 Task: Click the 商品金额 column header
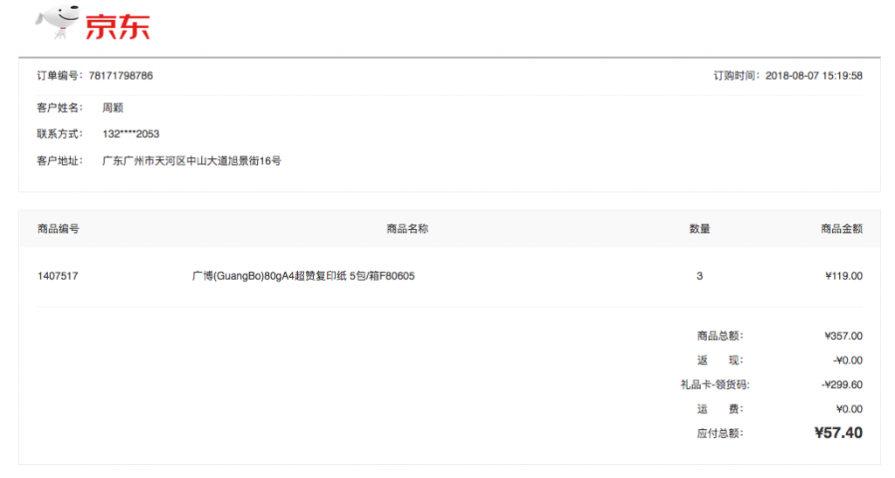[842, 229]
